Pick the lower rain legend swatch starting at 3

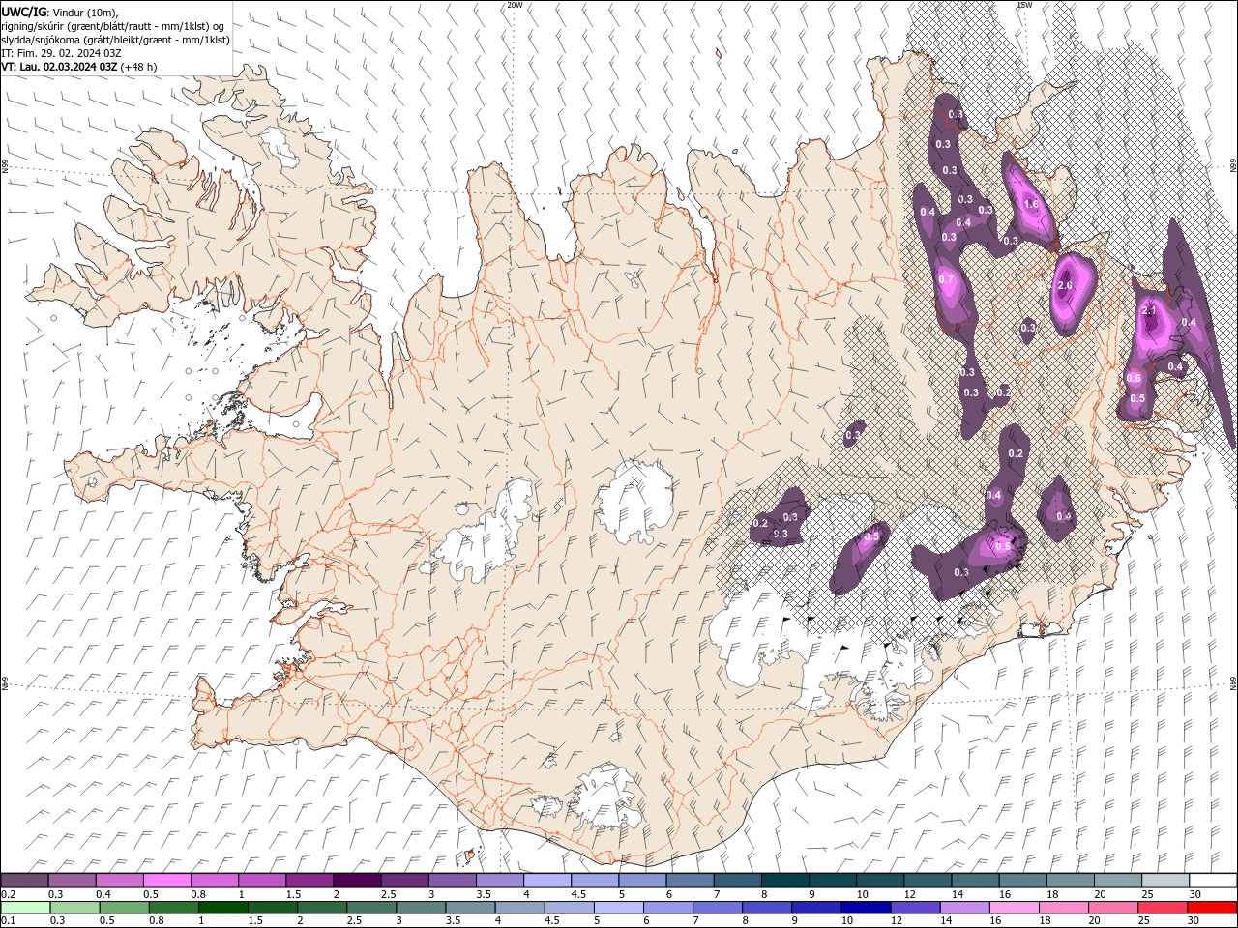[x=420, y=908]
